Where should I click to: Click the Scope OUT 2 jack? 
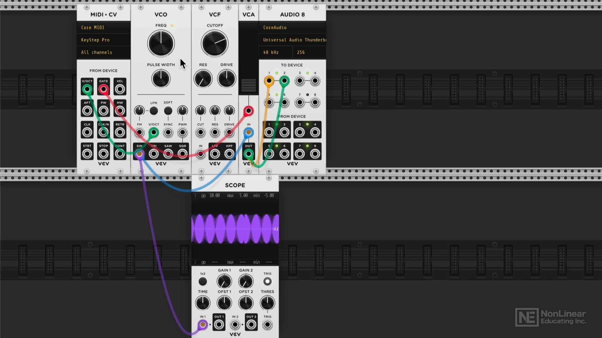tap(251, 325)
